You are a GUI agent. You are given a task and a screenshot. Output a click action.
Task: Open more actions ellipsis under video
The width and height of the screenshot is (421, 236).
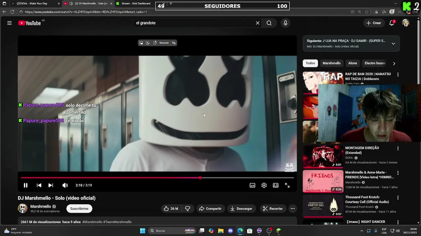click(293, 208)
